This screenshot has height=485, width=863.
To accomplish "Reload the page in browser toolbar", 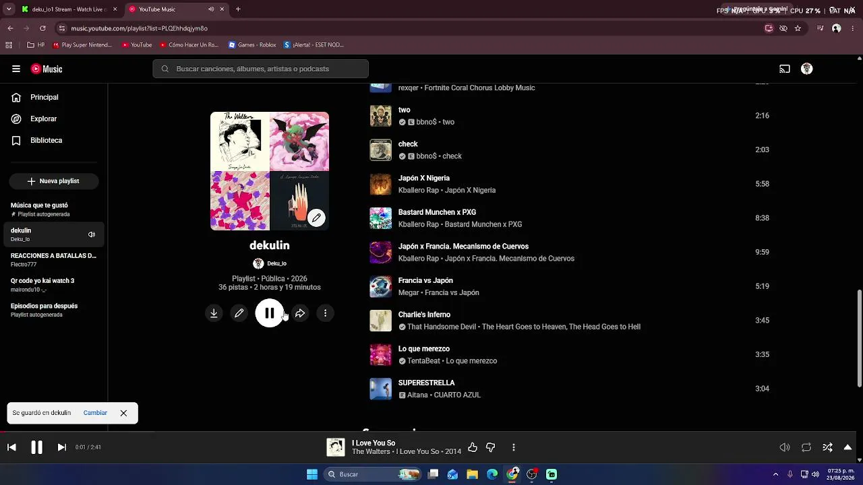I will click(x=42, y=28).
